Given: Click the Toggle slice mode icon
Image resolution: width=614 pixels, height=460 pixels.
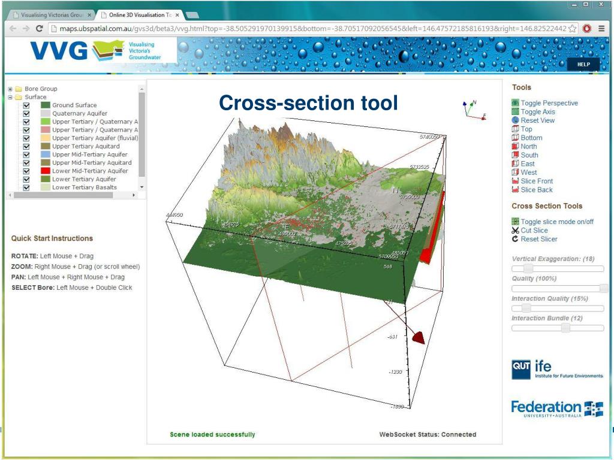Looking at the screenshot, I should tap(515, 222).
